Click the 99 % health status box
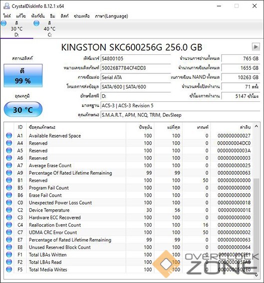 click(x=23, y=76)
